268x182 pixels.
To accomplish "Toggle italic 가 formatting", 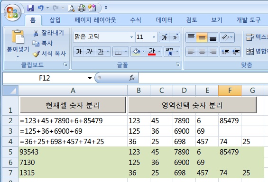I will click(x=89, y=52).
